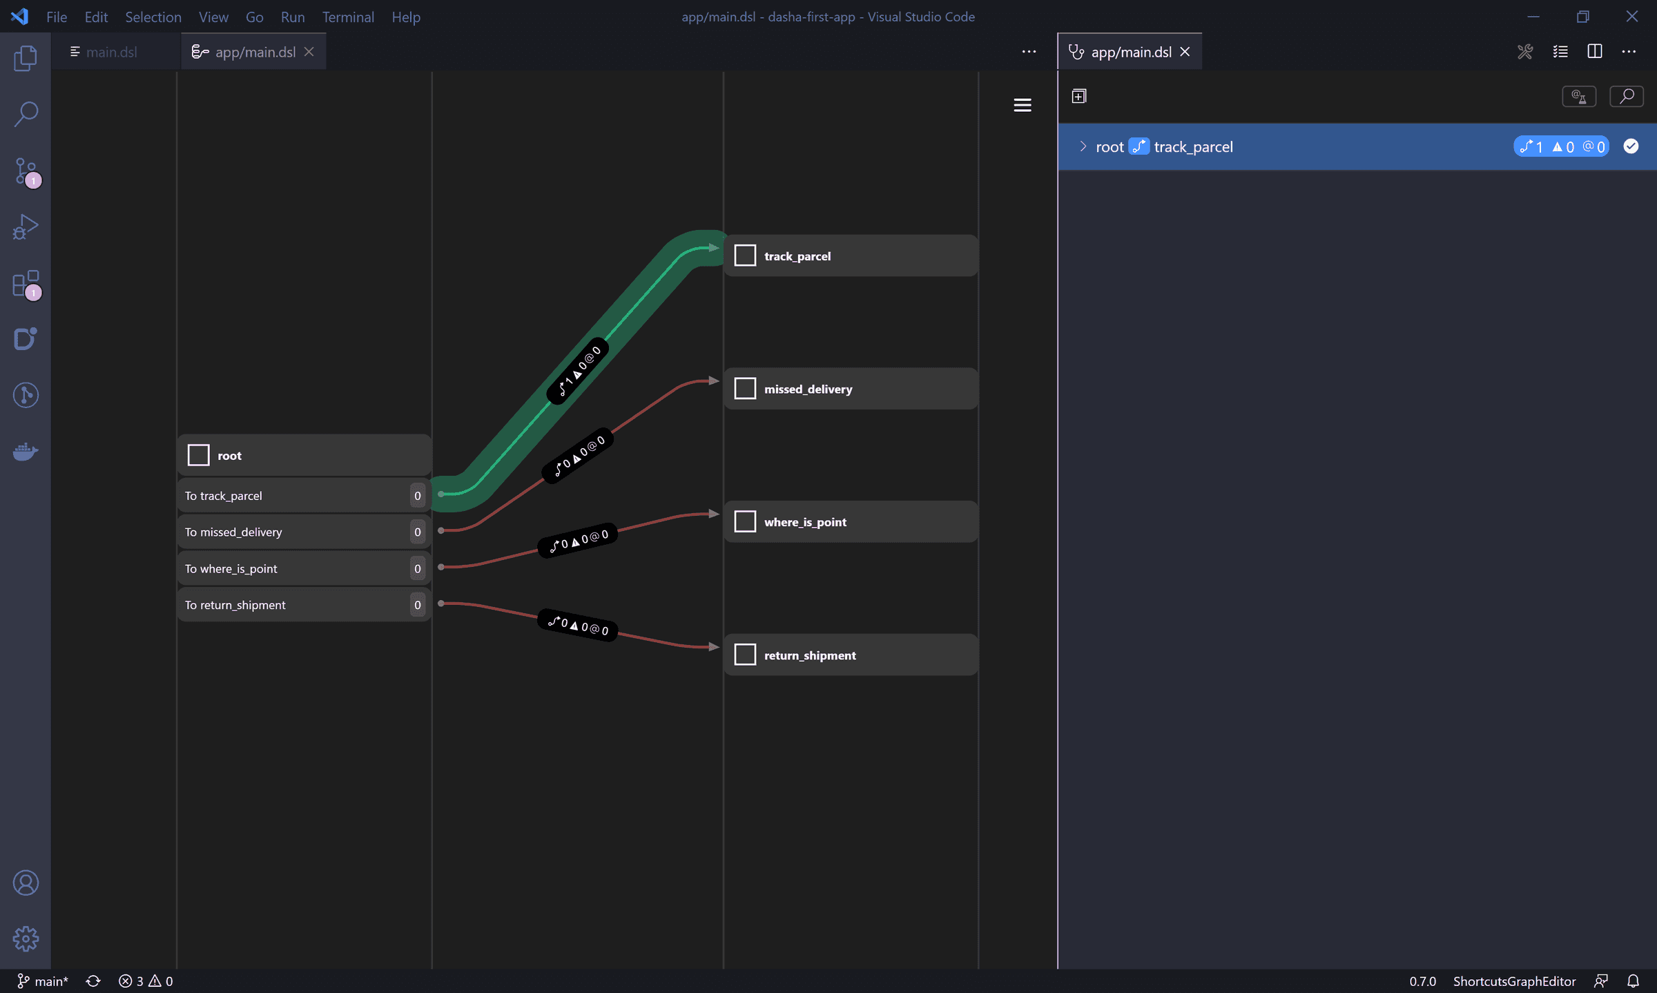Screen dimensions: 1657x993
Task: Open the Terminal menu
Action: pos(348,17)
